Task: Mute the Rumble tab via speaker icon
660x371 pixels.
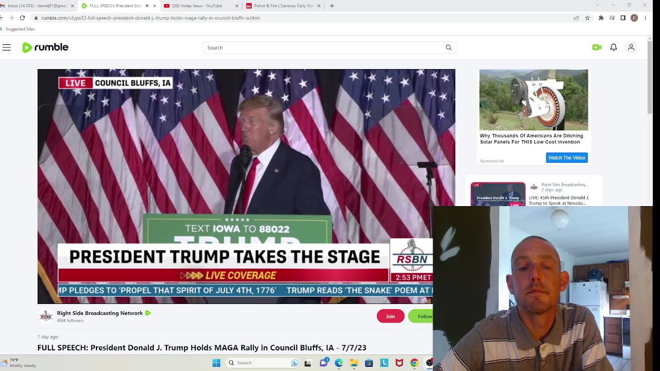Action: click(147, 6)
